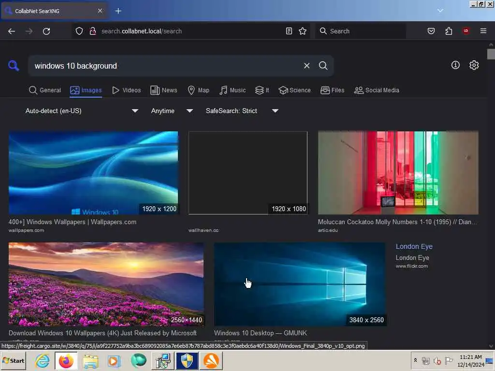The width and height of the screenshot is (495, 371).
Task: Open the Auto-detect language dropdown
Action: 82,111
